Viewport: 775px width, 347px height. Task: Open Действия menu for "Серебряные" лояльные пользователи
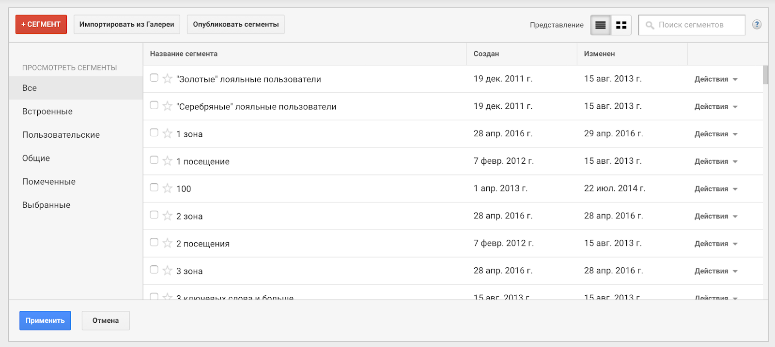pos(716,107)
